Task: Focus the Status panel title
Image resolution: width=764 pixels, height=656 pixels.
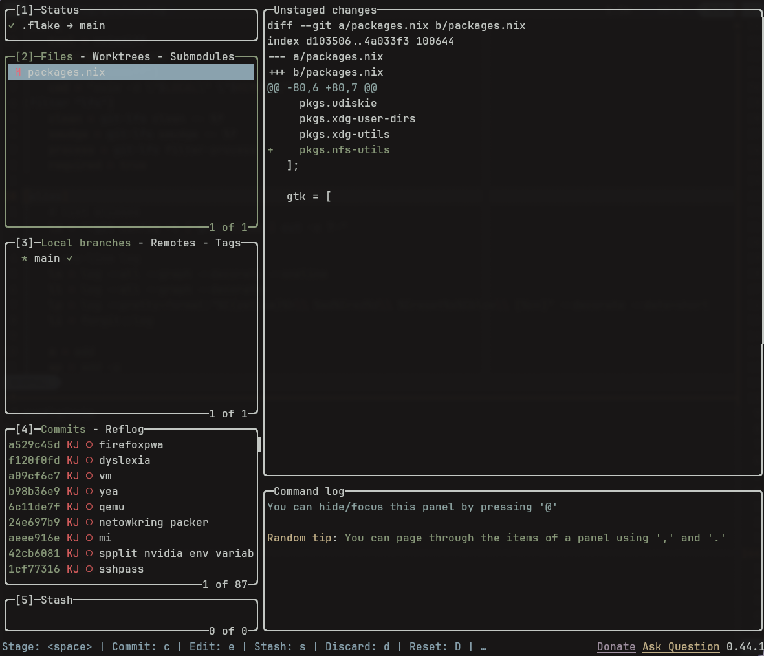Action: (x=60, y=10)
